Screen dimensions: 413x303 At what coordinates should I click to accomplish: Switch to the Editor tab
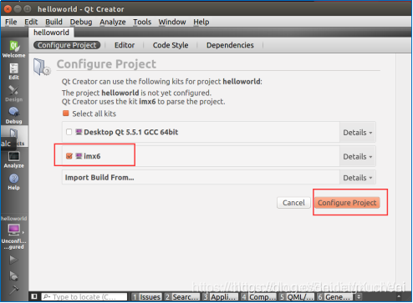pyautogui.click(x=125, y=45)
